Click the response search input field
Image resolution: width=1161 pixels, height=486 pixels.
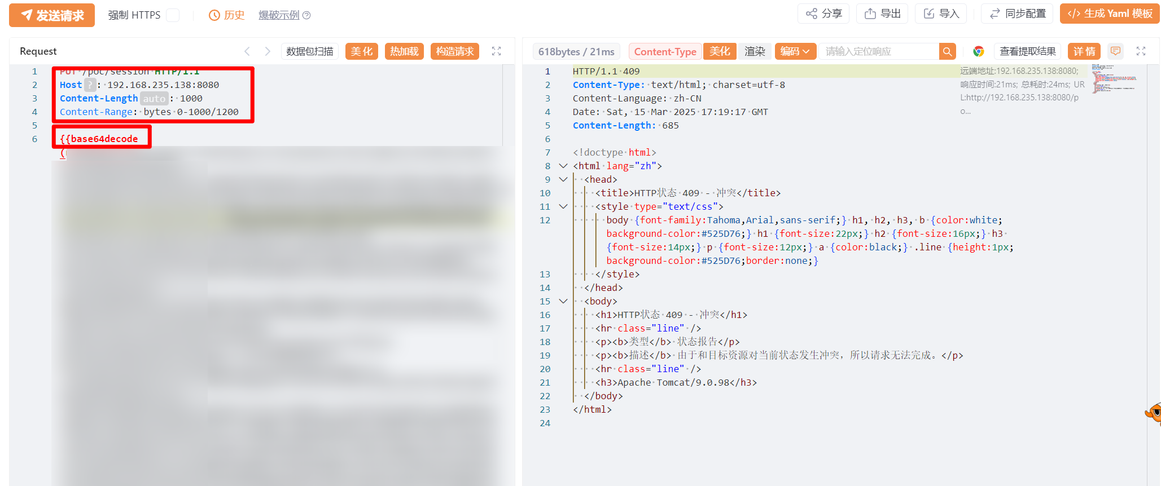(878, 51)
